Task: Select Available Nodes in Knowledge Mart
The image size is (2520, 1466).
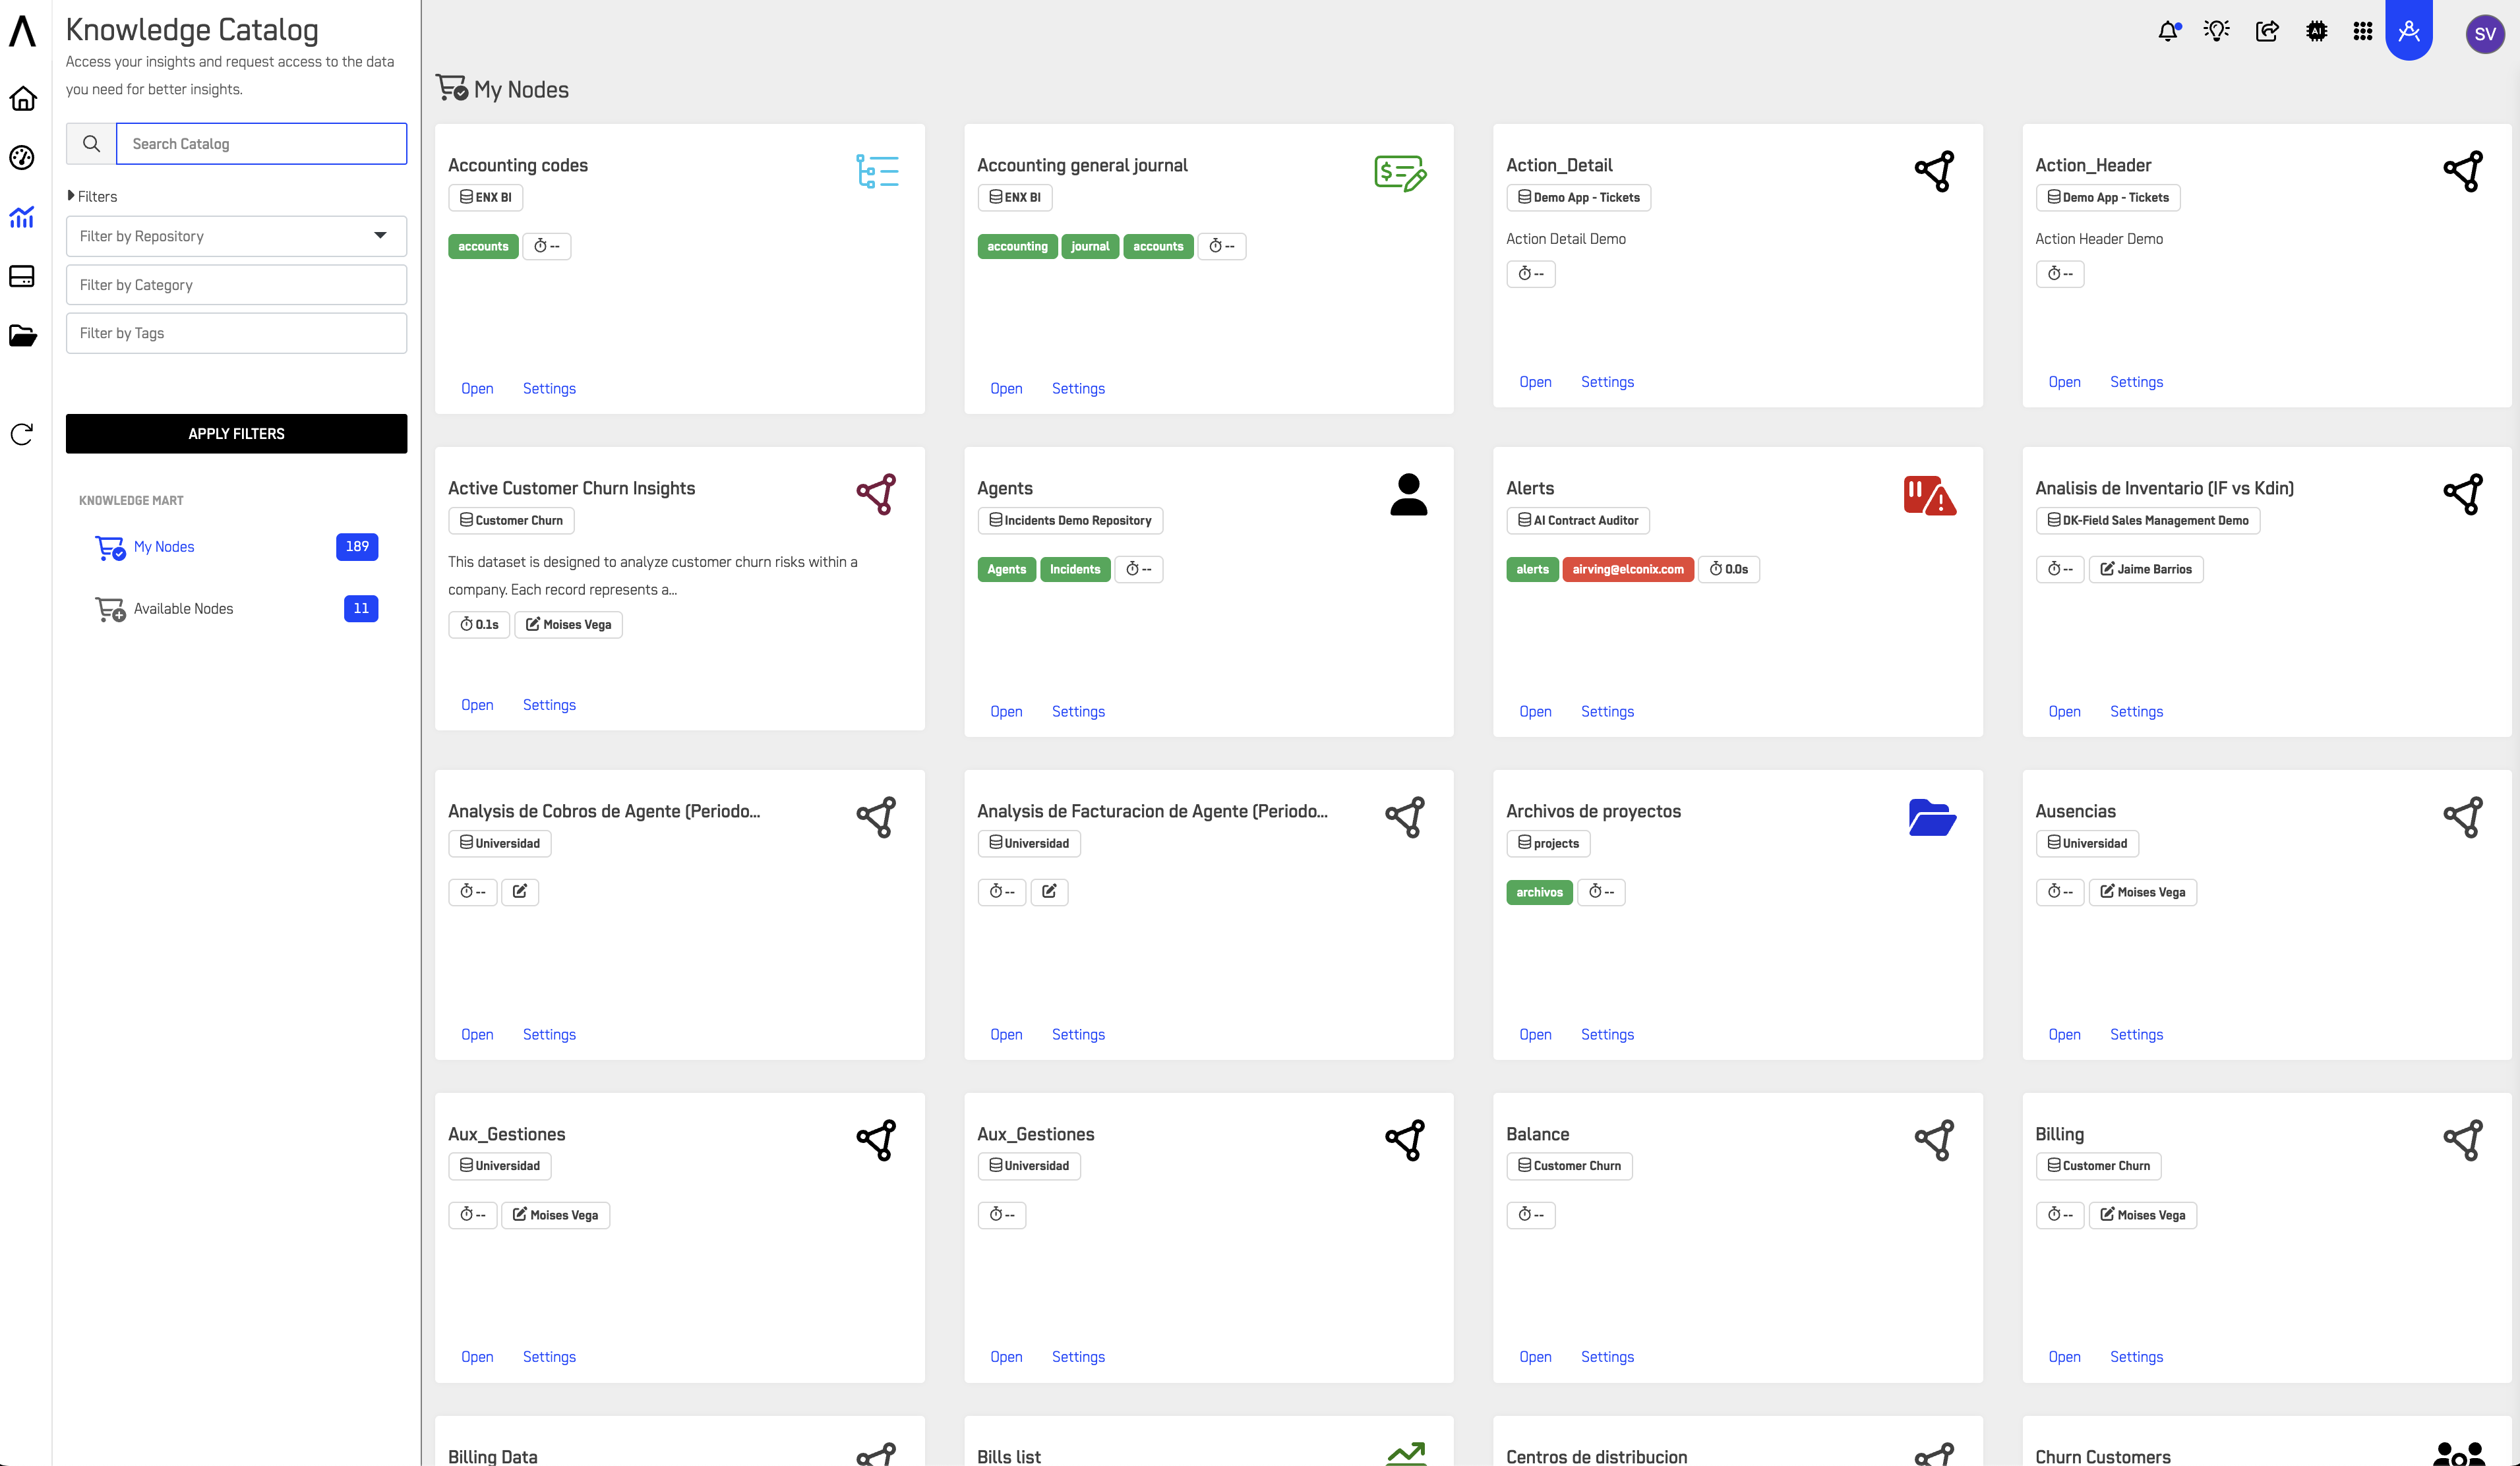Action: 183,609
